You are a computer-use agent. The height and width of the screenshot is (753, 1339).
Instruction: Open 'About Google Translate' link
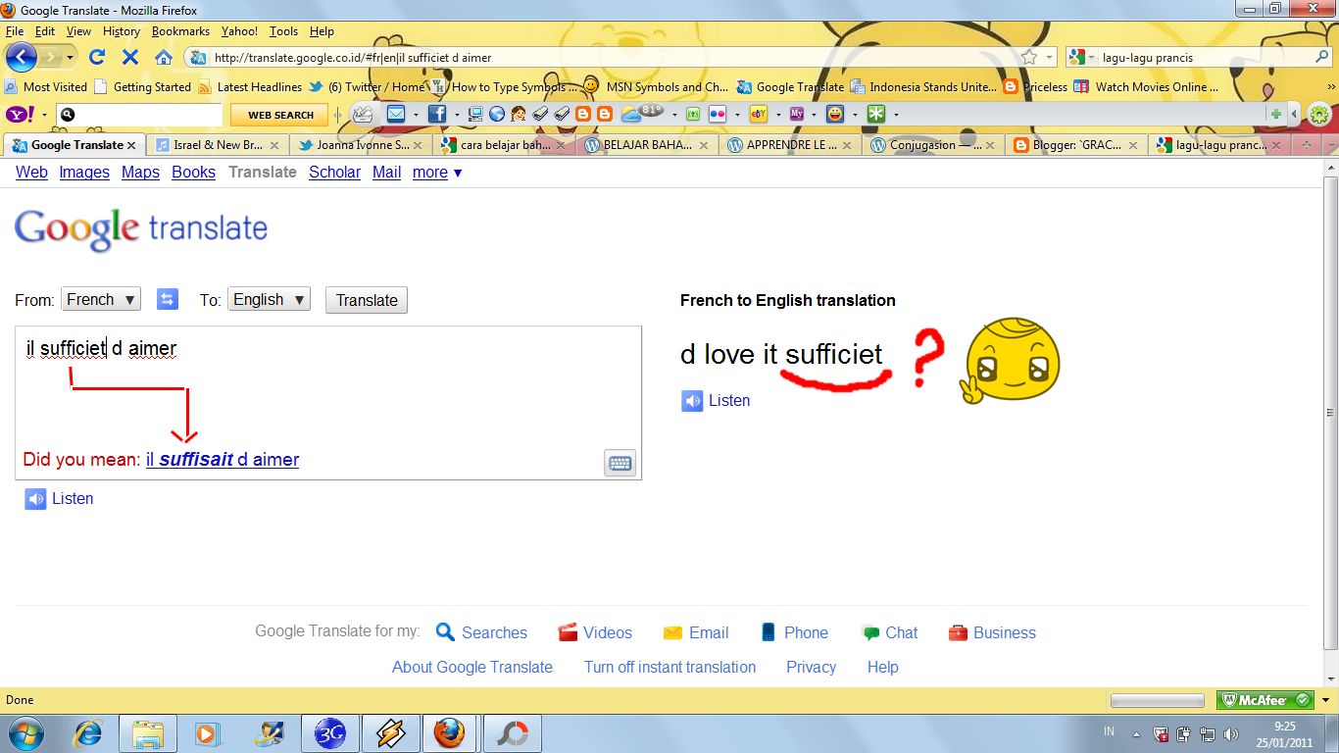coord(472,668)
